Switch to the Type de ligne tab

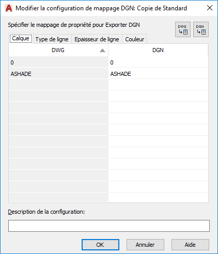click(x=52, y=39)
